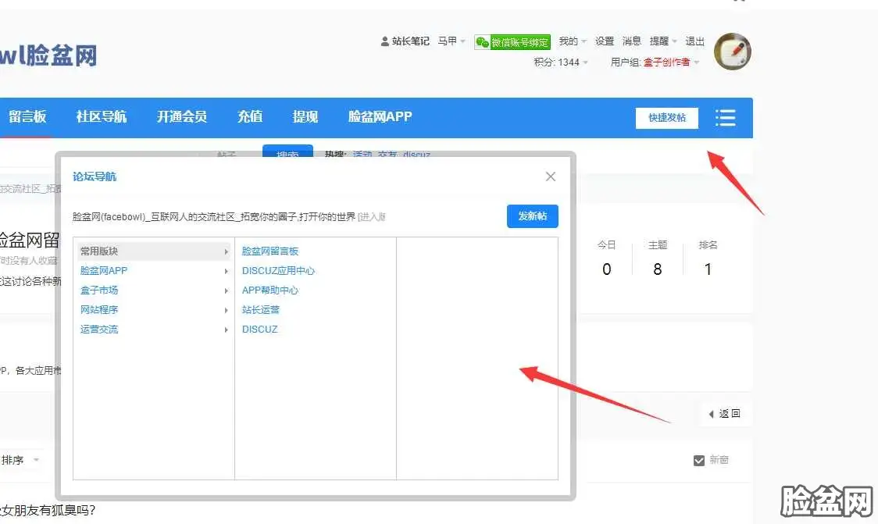878x524 pixels.
Task: Click the 站长笔记 user profile icon
Action: point(384,41)
